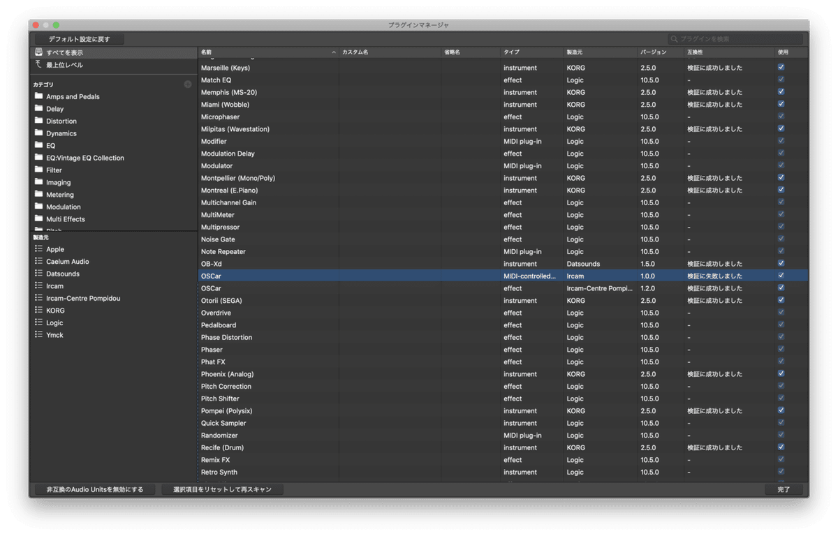Click 非互換のAudio Unitsを無効にする button
This screenshot has width=838, height=536.
coord(95,489)
